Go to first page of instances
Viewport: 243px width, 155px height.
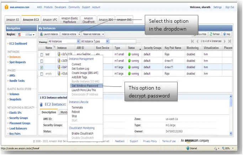[192, 41]
